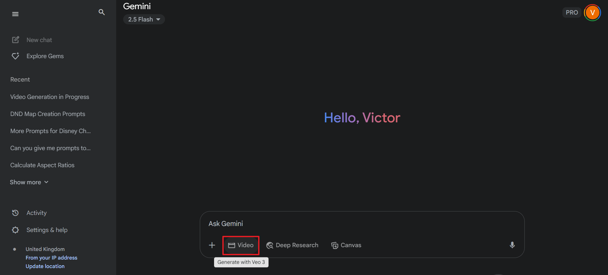The height and width of the screenshot is (275, 608).
Task: Click the New chat pencil icon
Action: [x=16, y=40]
